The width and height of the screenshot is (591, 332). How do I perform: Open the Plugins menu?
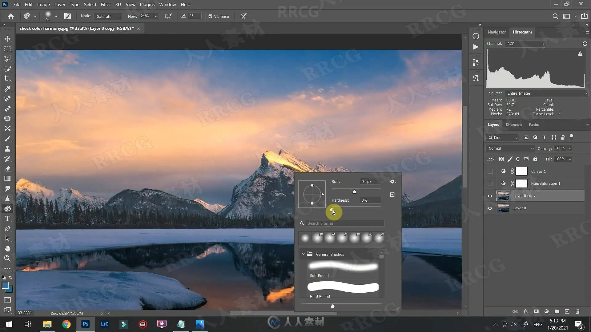click(147, 5)
